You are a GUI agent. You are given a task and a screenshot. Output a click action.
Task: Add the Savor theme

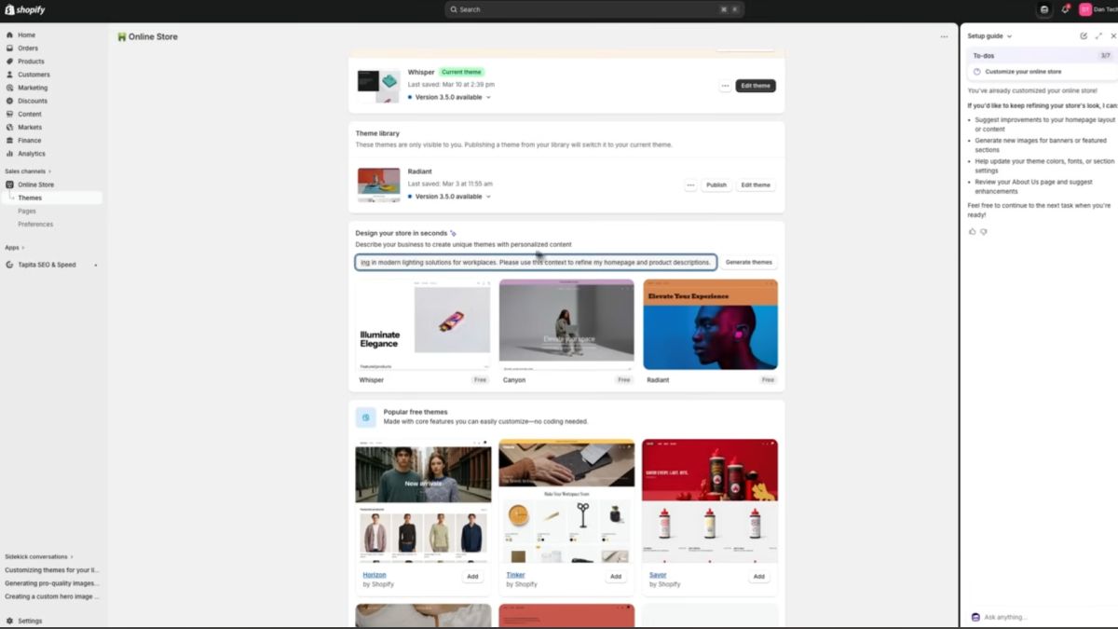coord(759,577)
